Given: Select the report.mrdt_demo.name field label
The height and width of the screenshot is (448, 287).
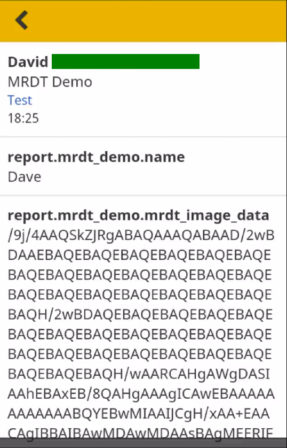Looking at the screenshot, I should (96, 157).
